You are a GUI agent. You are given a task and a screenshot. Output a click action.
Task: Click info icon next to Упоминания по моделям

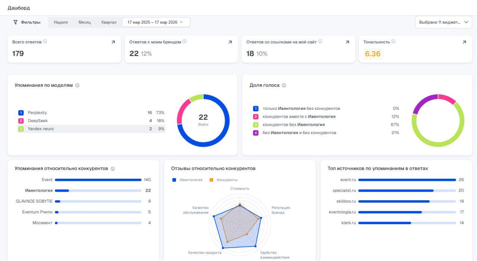point(78,85)
